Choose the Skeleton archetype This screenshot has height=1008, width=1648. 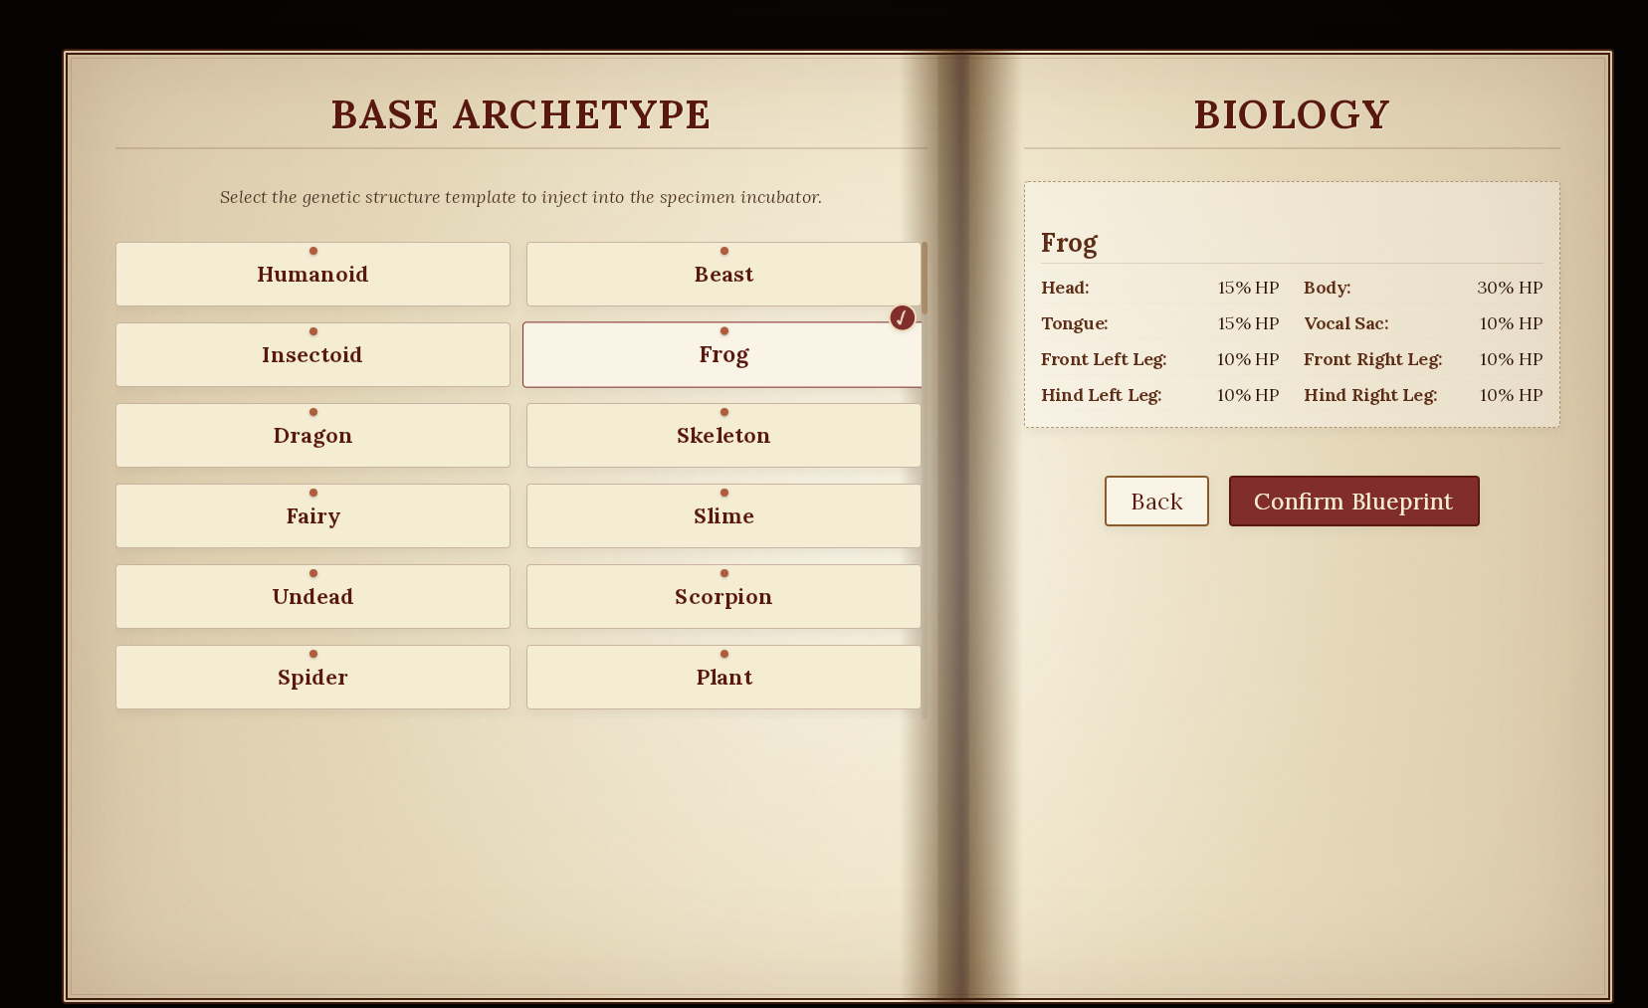pyautogui.click(x=723, y=435)
